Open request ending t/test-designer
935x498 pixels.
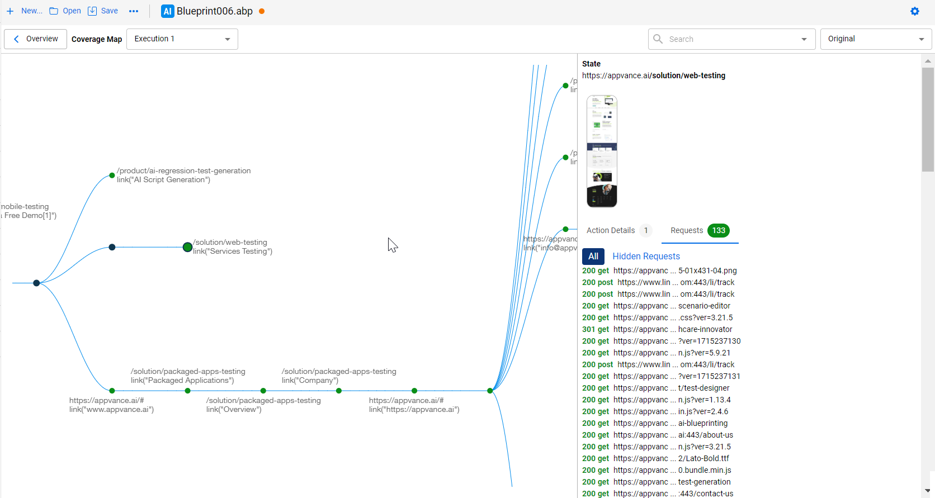(x=655, y=388)
